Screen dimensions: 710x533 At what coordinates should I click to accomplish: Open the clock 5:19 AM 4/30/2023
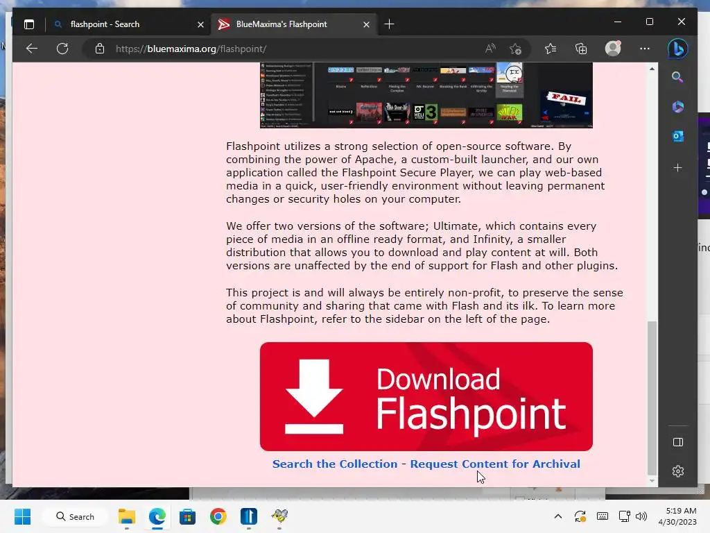pyautogui.click(x=677, y=516)
